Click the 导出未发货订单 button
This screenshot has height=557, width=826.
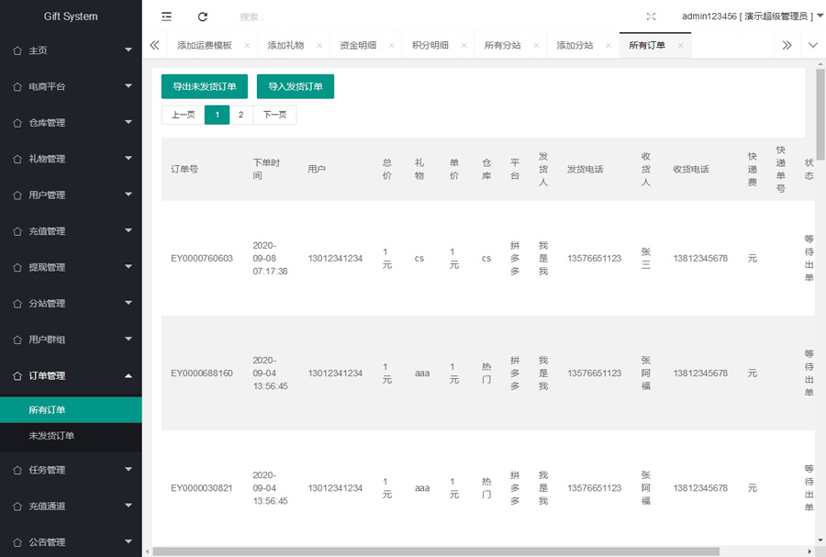pos(205,86)
